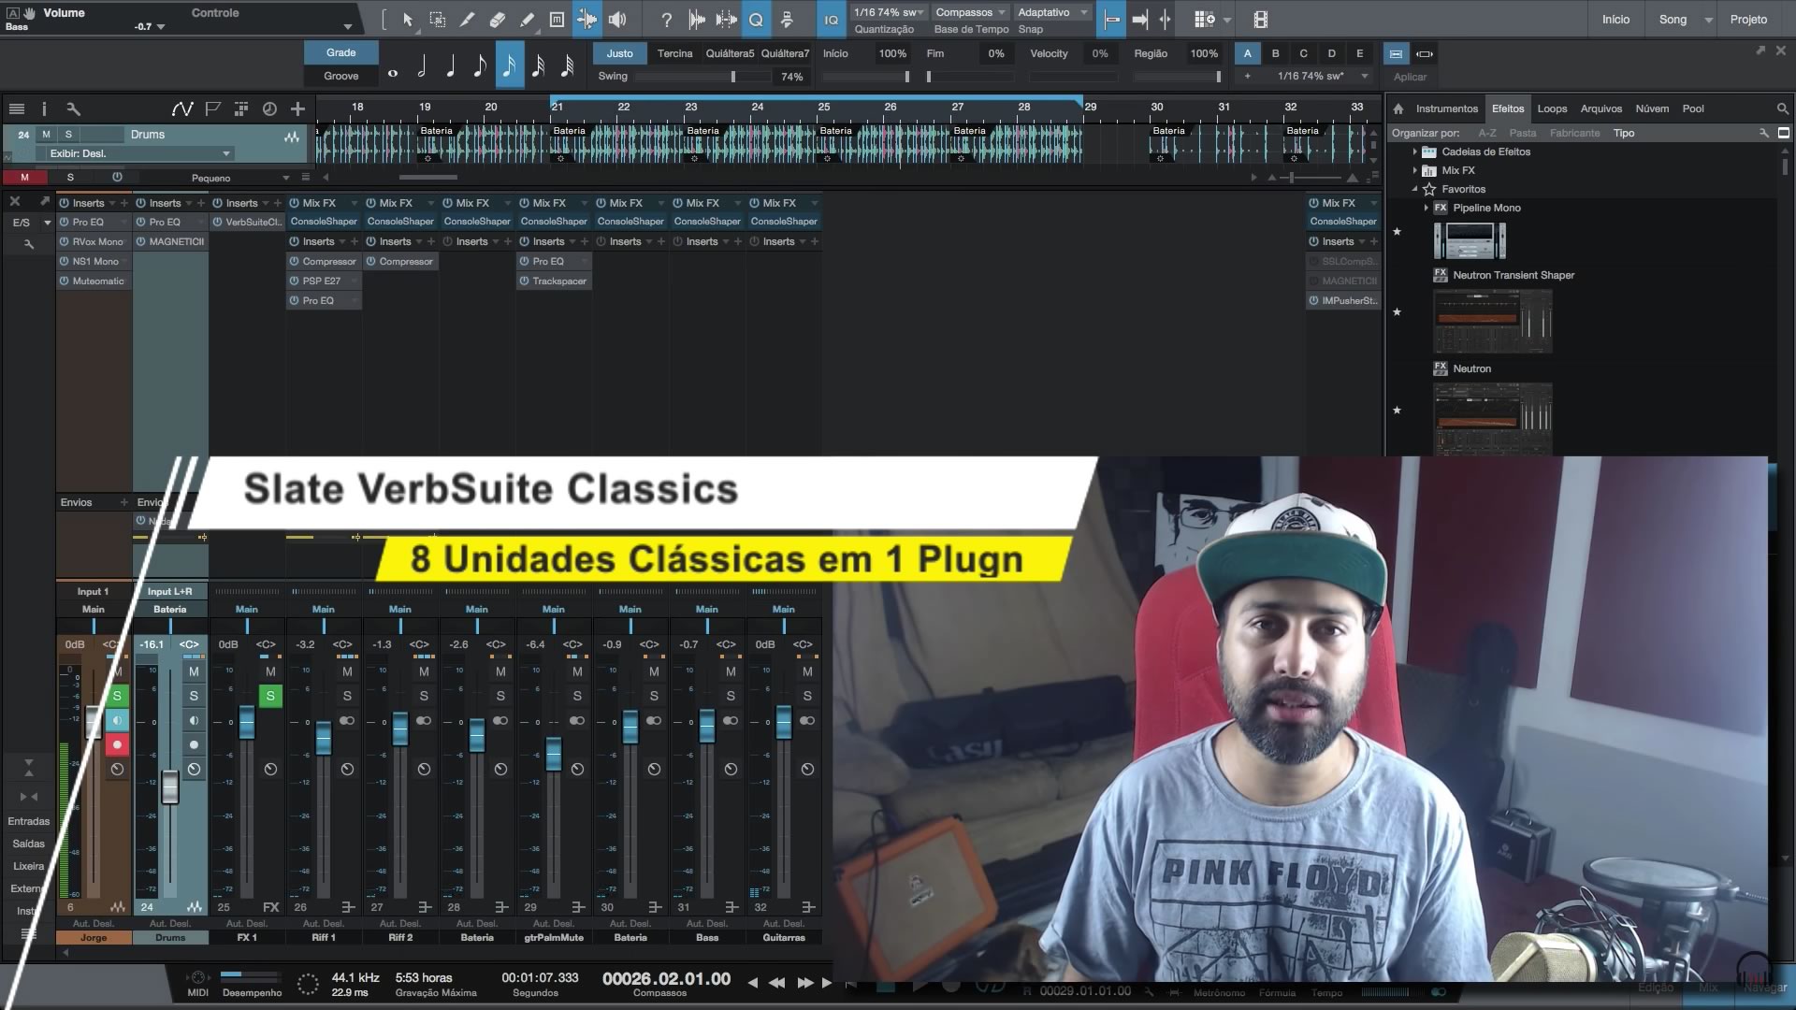Click the Início start page button
1796x1010 pixels.
coord(1615,20)
